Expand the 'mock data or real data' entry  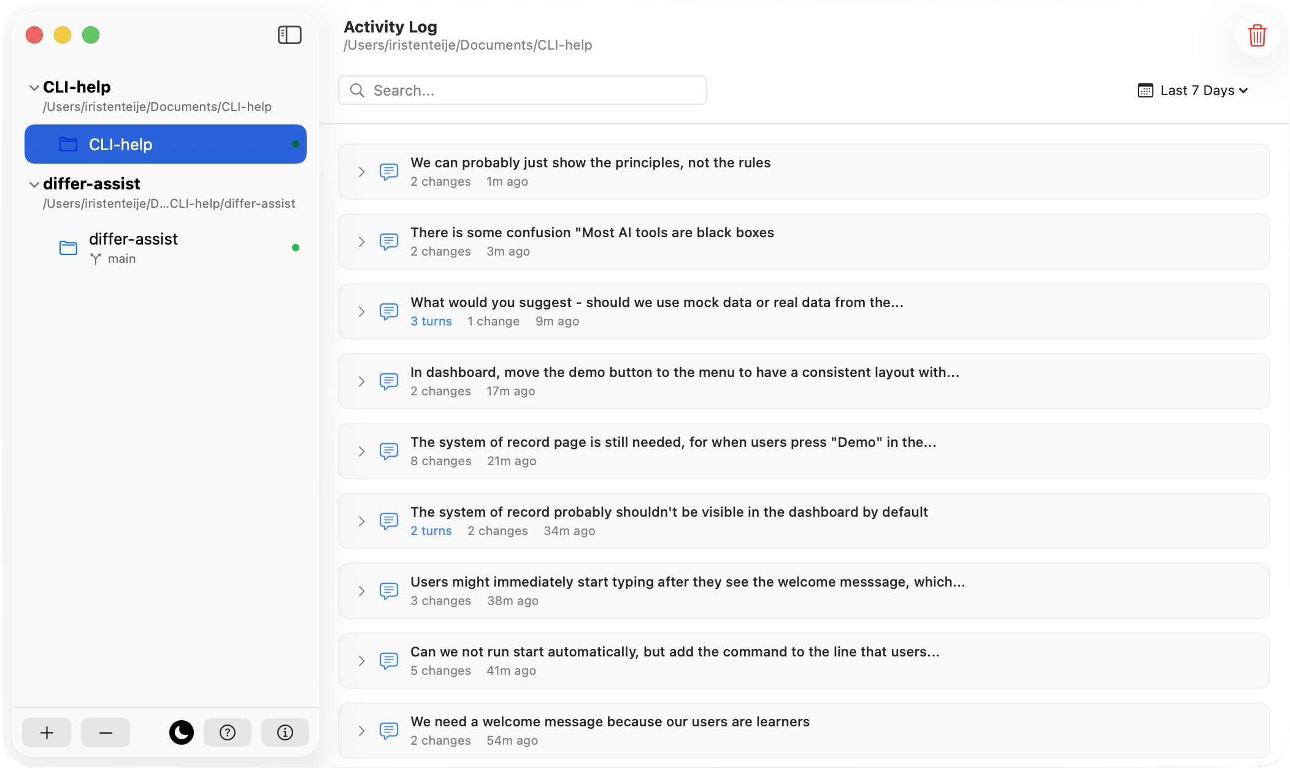(x=362, y=312)
